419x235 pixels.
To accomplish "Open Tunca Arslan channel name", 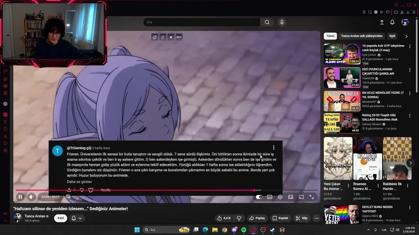I will [35, 216].
